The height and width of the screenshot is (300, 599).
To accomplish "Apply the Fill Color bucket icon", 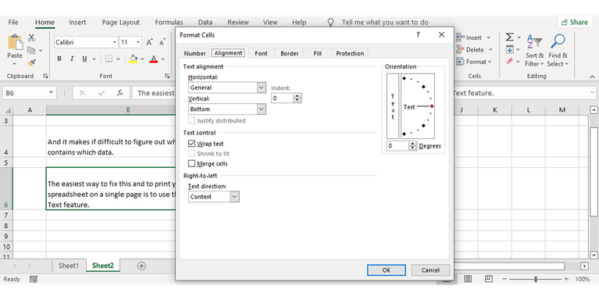I will (133, 59).
